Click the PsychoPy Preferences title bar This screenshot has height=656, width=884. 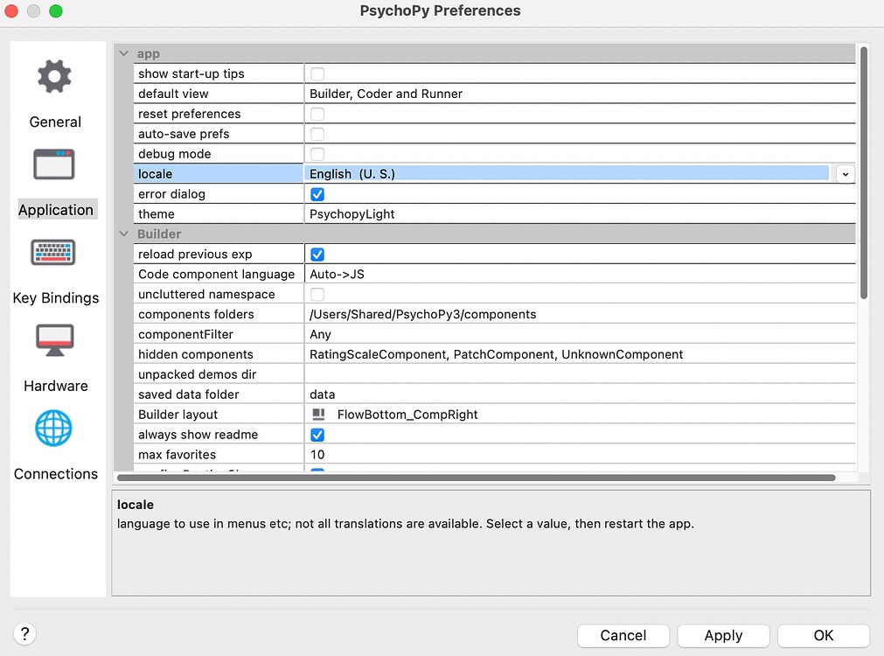(x=440, y=10)
